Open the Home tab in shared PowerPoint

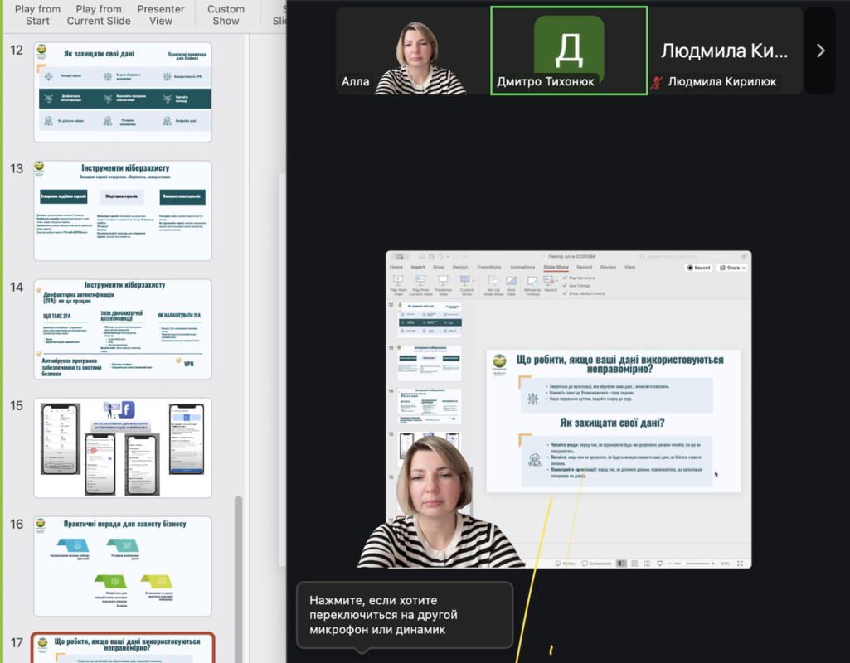(x=396, y=267)
